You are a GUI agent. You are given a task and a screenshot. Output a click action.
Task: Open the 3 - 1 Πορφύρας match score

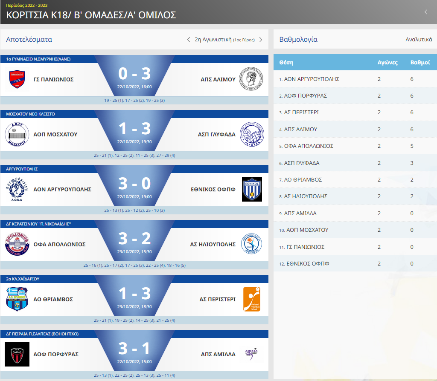pos(134,349)
